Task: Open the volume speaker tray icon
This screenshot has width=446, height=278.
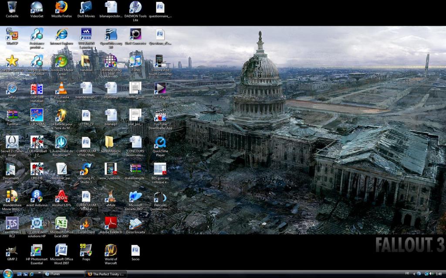Action: pyautogui.click(x=431, y=274)
